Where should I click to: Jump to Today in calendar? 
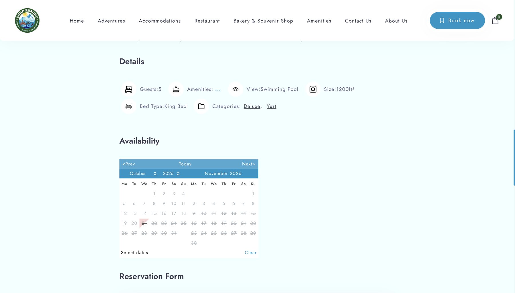tap(185, 164)
